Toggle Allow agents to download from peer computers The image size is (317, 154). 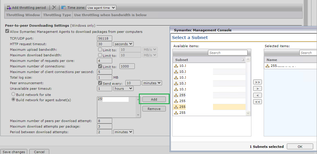click(7, 31)
